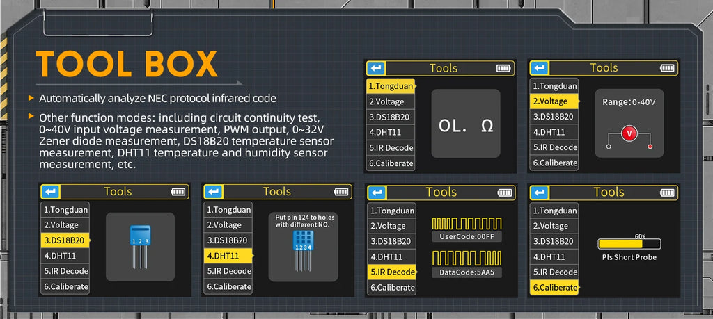Click back arrow on the IR Decode waveform screen

[x=377, y=193]
